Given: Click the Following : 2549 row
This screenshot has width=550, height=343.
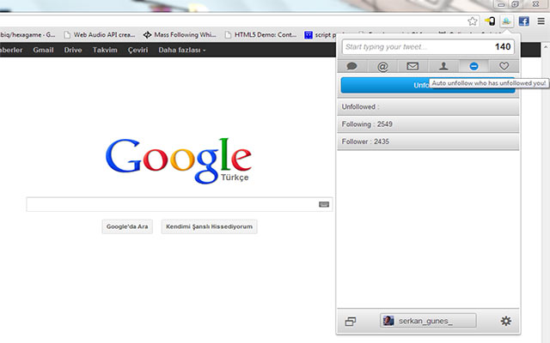Looking at the screenshot, I should point(428,124).
